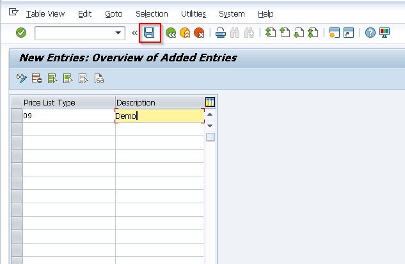Click the Delete row icon
This screenshot has height=264, width=405.
coord(37,79)
